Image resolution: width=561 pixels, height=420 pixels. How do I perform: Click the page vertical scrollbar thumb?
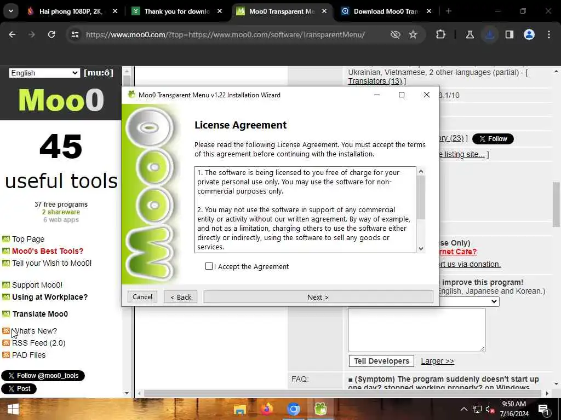pos(556,205)
